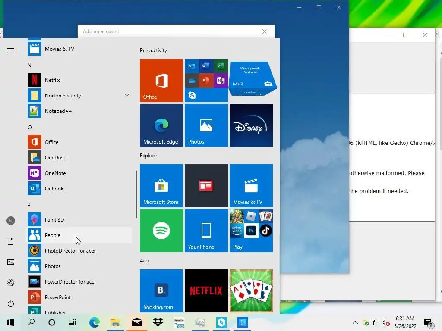This screenshot has height=331, width=442.
Task: Open the Play games folder tile
Action: point(251,231)
